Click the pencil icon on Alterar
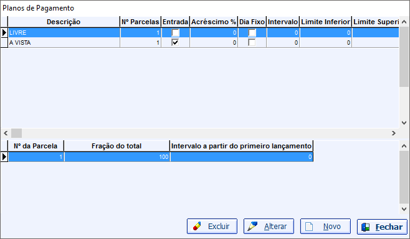This screenshot has height=239, width=410. tap(252, 226)
